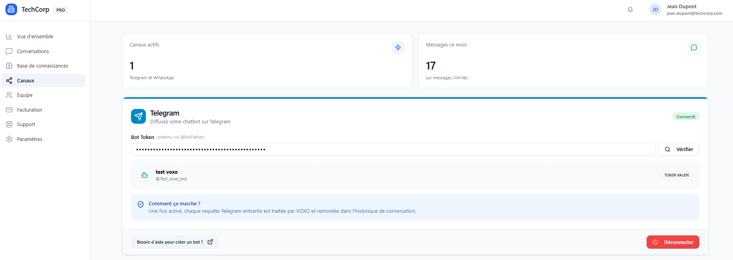This screenshot has height=260, width=733.
Task: Click the external link icon after bot help
Action: click(x=210, y=242)
